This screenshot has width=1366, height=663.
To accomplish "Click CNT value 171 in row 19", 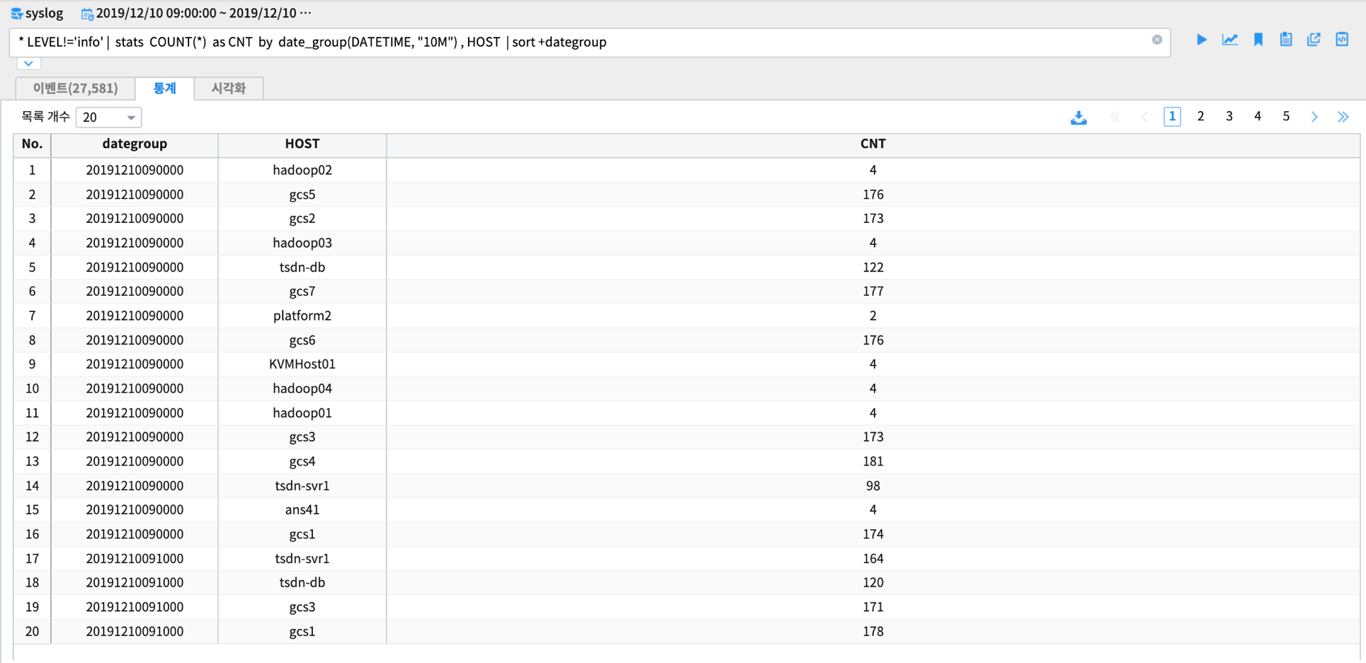I will pos(872,607).
